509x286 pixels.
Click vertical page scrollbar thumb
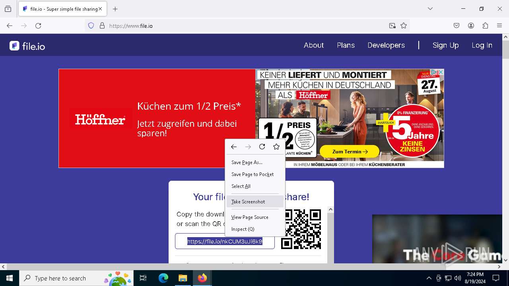click(505, 49)
